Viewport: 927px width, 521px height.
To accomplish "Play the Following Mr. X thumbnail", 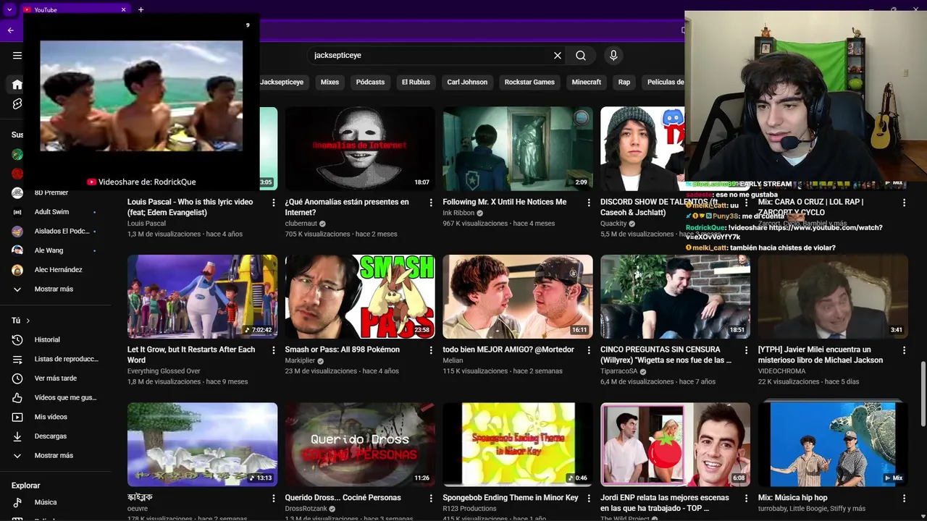I will coord(518,149).
